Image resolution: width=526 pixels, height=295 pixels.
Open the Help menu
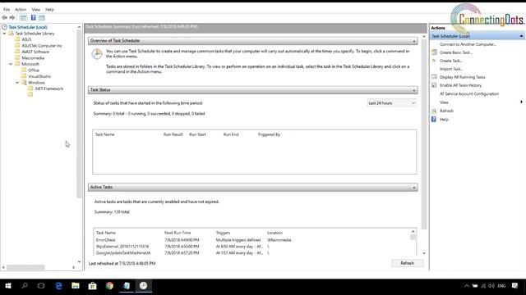[x=49, y=9]
